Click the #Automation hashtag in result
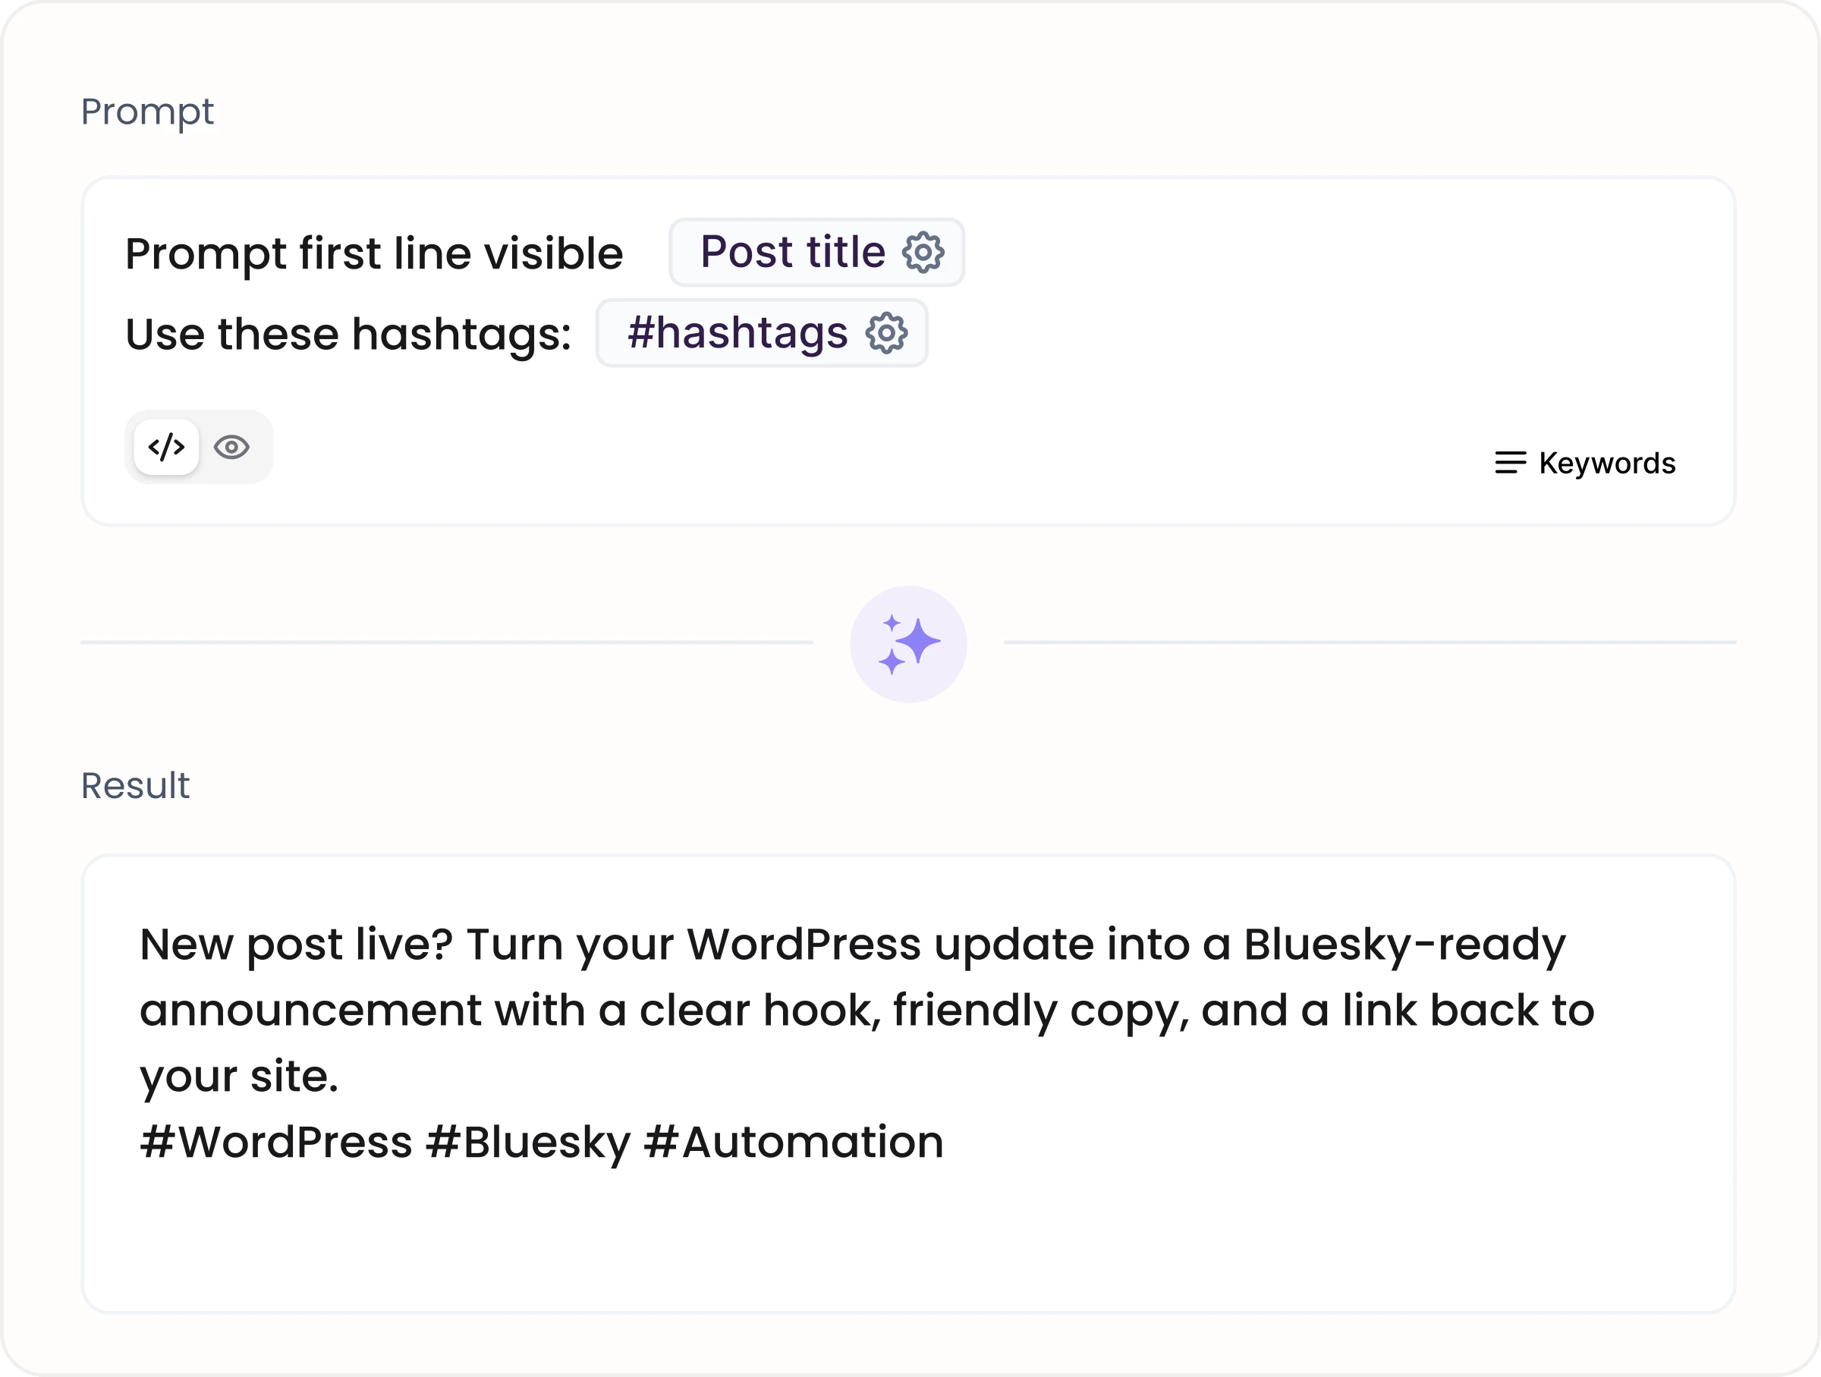Viewport: 1821px width, 1377px height. [794, 1142]
